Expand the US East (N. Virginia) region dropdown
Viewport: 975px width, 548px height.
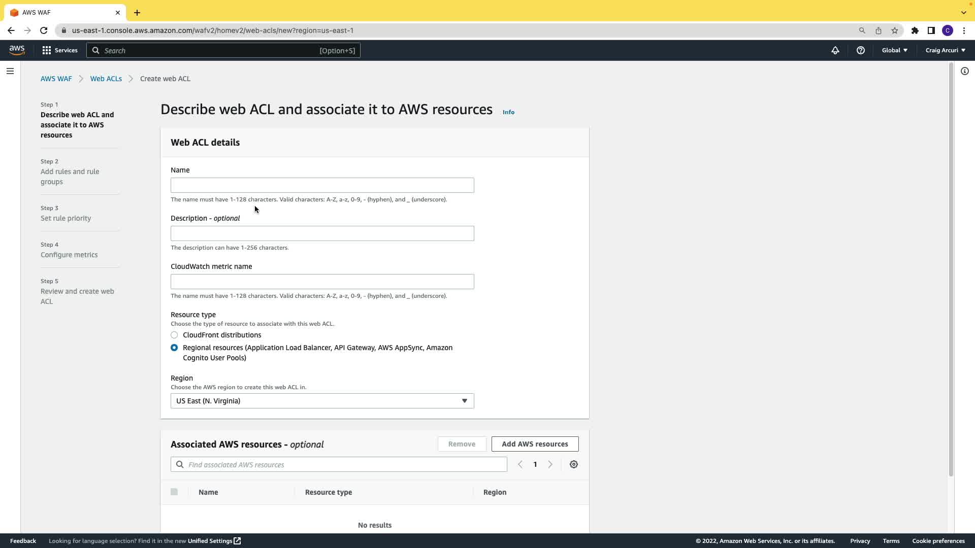pyautogui.click(x=322, y=401)
